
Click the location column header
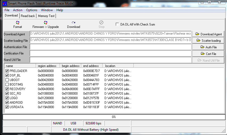pos(118,66)
